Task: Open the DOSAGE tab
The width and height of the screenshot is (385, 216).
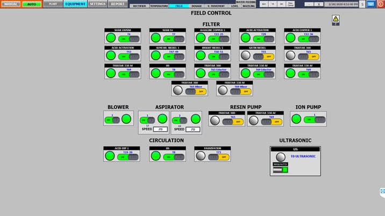Action: coord(196,6)
